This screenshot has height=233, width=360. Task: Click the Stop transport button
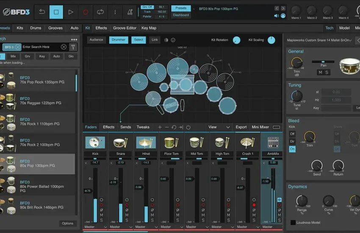(x=56, y=12)
